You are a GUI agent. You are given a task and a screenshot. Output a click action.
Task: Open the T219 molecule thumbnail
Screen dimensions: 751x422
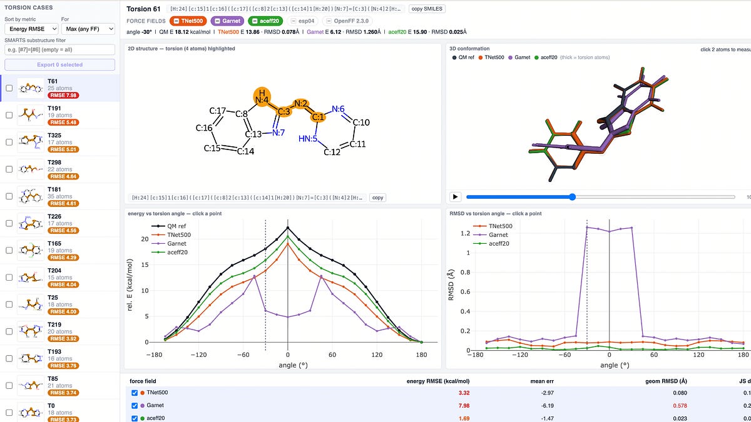coord(31,331)
